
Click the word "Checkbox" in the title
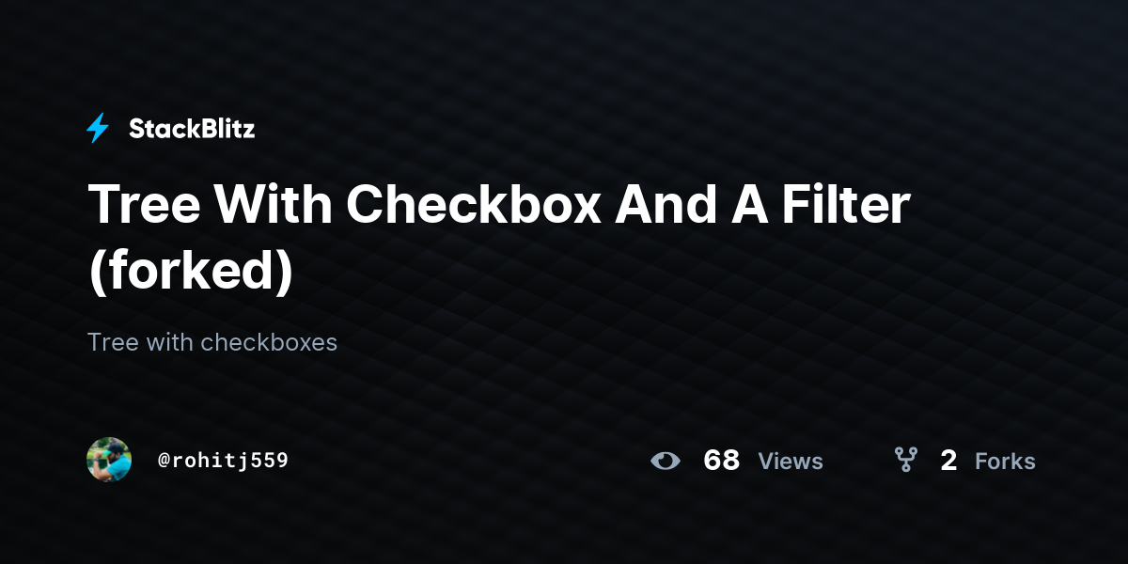(473, 205)
